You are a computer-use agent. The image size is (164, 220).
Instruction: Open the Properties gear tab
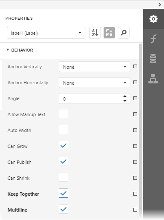[x=153, y=19]
